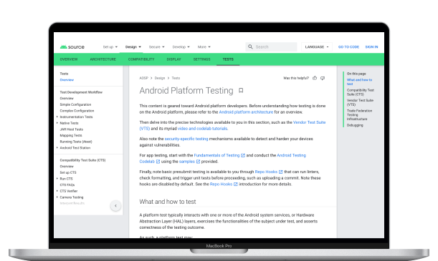This screenshot has width=438, height=261.
Task: Jump to Trade Federation Testing Infrastructure section
Action: 360,114
